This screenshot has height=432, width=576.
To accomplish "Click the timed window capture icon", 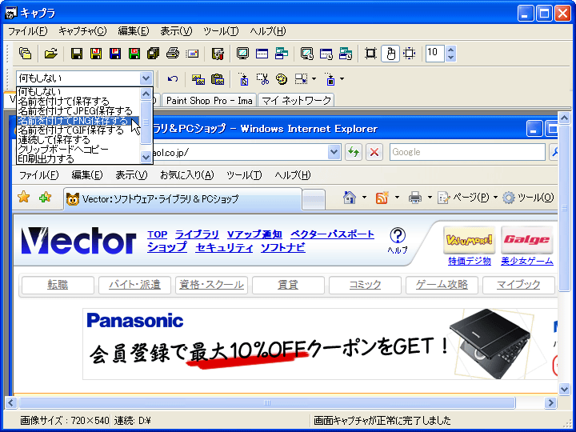I will tap(326, 54).
